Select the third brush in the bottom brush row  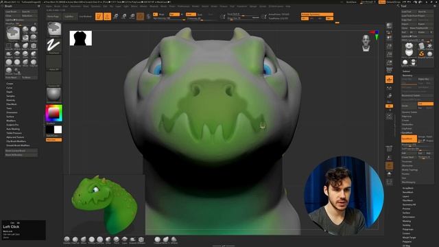coord(84,239)
